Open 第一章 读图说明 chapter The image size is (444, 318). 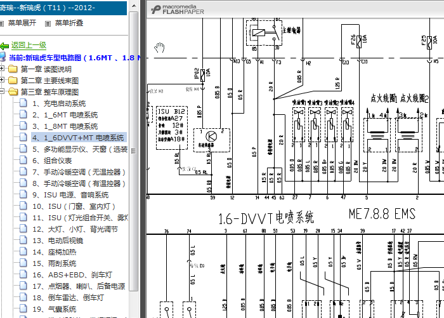(x=46, y=69)
